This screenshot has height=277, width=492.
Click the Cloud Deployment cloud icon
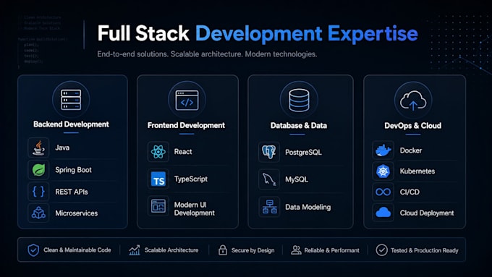click(x=383, y=213)
